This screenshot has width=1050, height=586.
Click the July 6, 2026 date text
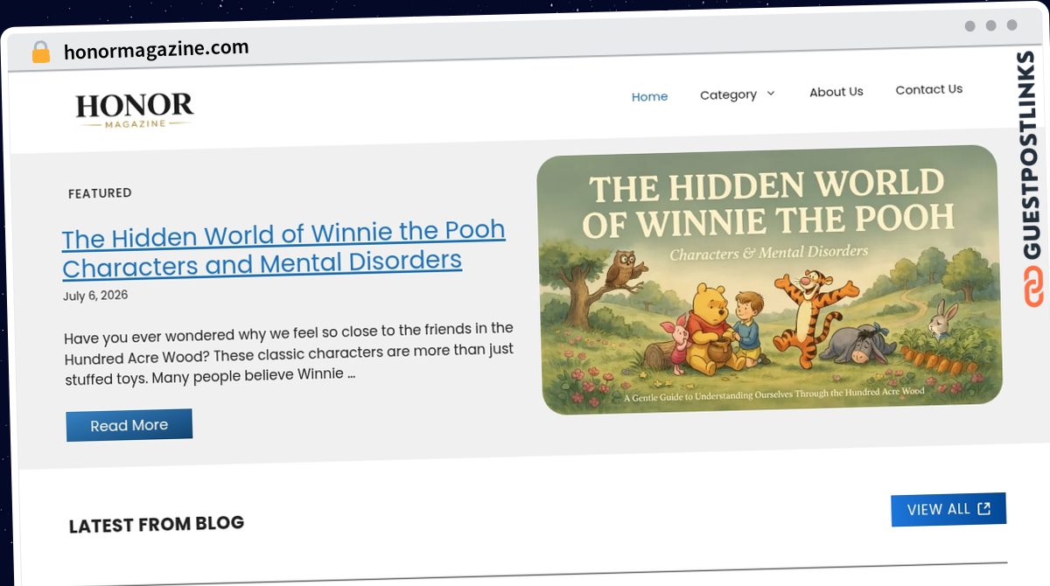coord(95,296)
